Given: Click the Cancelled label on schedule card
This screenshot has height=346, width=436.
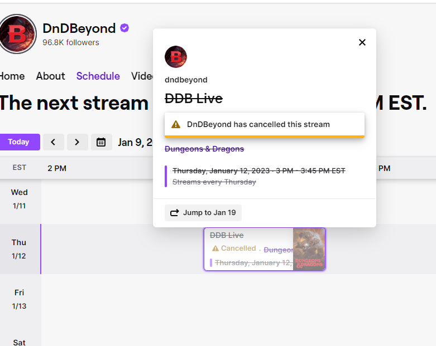Looking at the screenshot, I should (x=234, y=248).
